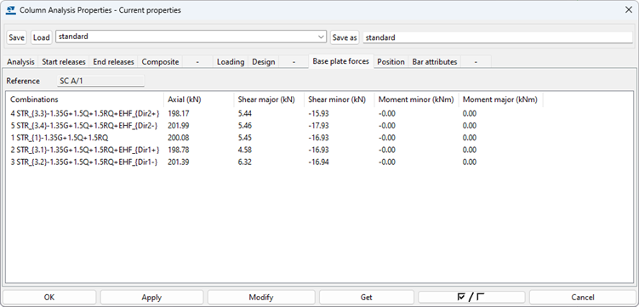Select the End releases tab
This screenshot has width=639, height=307.
pyautogui.click(x=113, y=62)
